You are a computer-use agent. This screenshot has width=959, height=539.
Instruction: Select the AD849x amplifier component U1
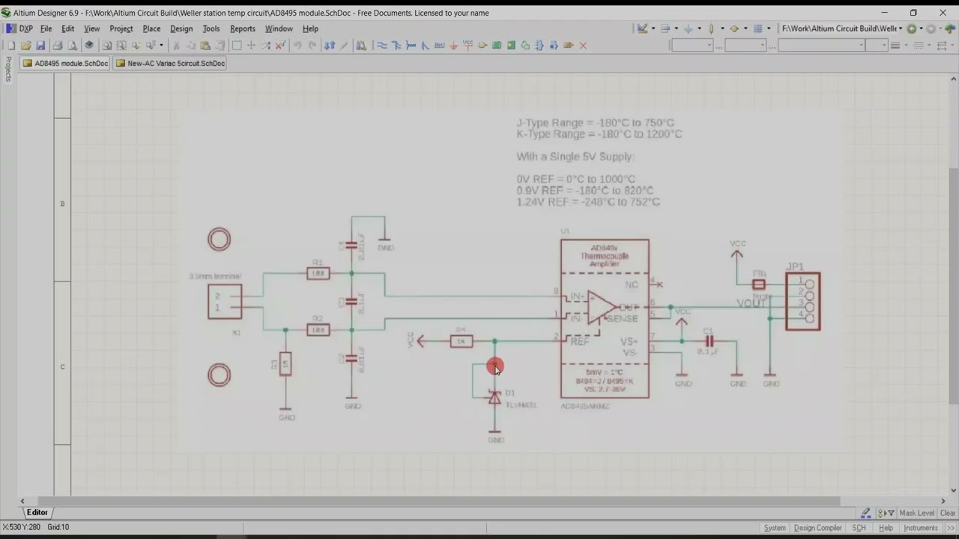tap(605, 318)
